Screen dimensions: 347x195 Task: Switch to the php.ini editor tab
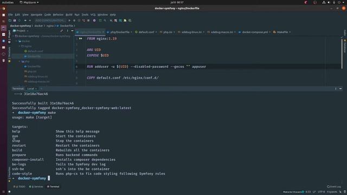168,32
